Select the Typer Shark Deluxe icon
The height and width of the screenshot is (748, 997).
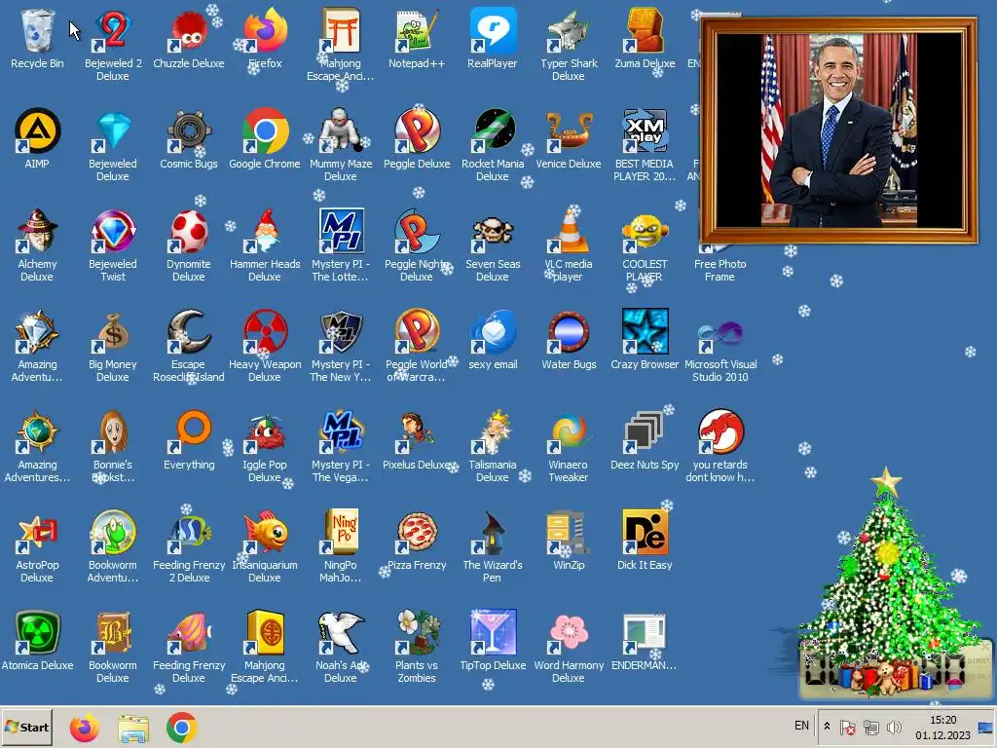(x=569, y=30)
